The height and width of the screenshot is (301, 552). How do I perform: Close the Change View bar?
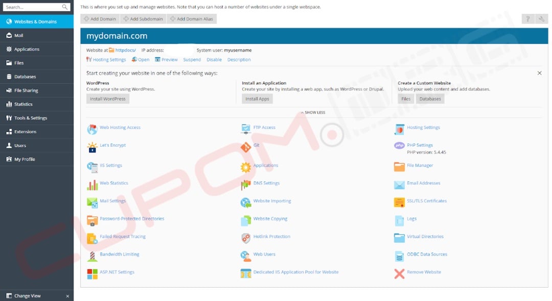[x=67, y=296]
